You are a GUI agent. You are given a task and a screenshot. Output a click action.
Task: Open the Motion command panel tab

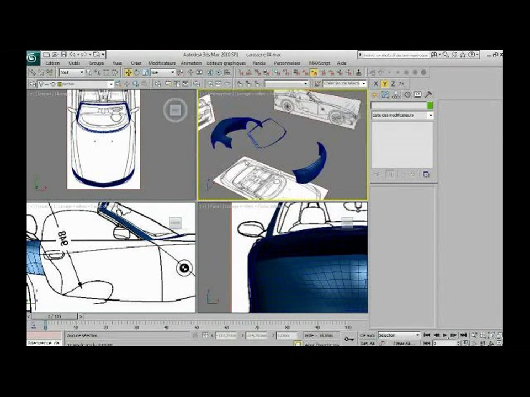407,95
